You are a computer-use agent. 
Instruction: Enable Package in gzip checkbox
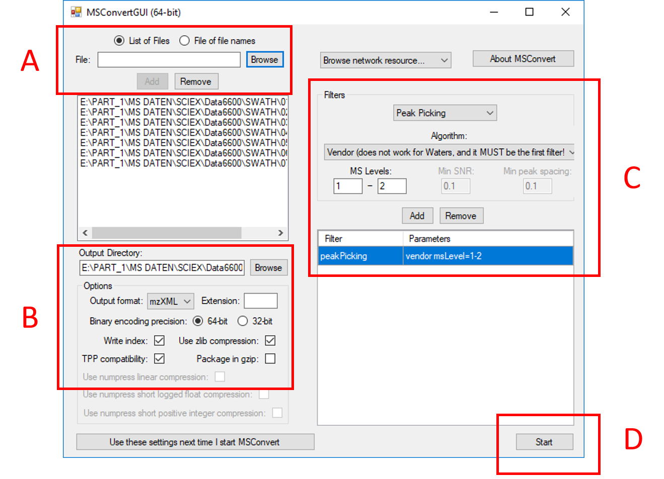tap(270, 359)
